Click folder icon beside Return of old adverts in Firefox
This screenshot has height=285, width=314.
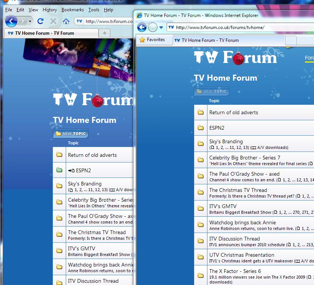pos(59,155)
